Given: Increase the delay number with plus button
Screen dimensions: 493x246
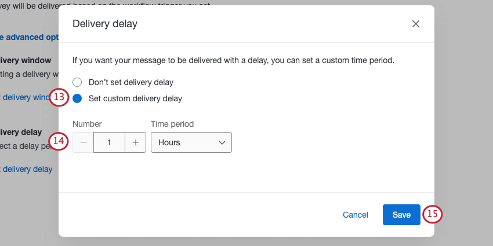Looking at the screenshot, I should pos(135,142).
